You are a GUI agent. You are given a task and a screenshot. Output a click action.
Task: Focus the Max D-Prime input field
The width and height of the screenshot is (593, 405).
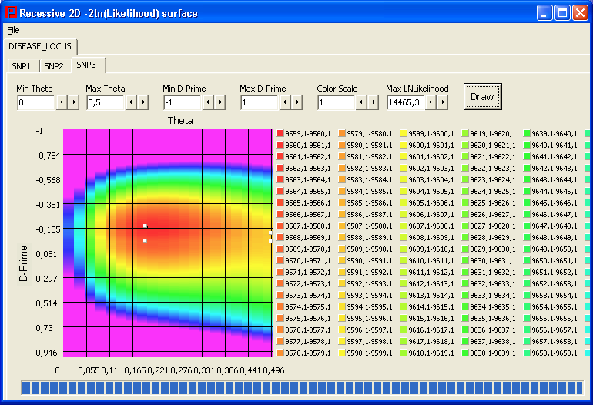click(260, 102)
